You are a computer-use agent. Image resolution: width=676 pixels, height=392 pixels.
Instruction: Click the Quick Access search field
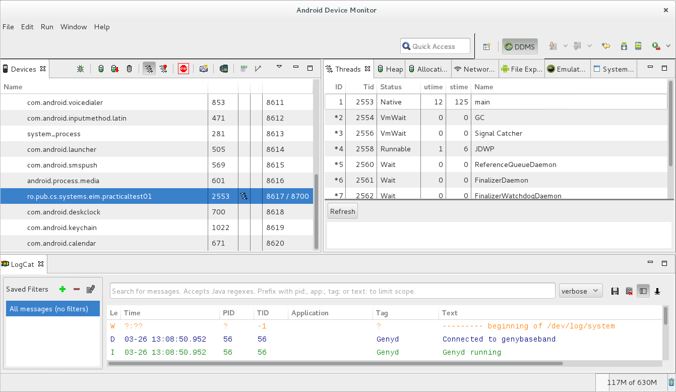click(x=436, y=46)
